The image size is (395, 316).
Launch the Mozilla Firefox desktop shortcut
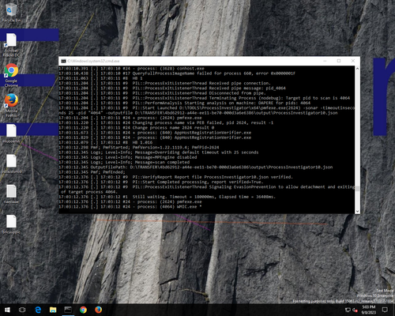coord(11,105)
